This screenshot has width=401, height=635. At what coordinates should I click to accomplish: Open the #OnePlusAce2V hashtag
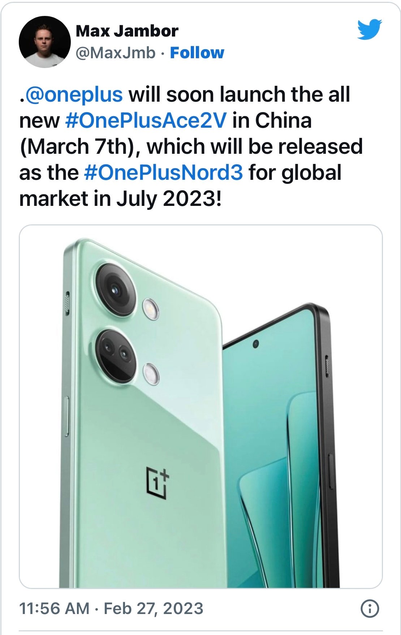[x=146, y=120]
